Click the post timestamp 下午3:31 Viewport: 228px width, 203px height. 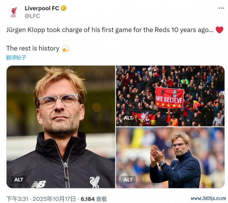(x=17, y=199)
